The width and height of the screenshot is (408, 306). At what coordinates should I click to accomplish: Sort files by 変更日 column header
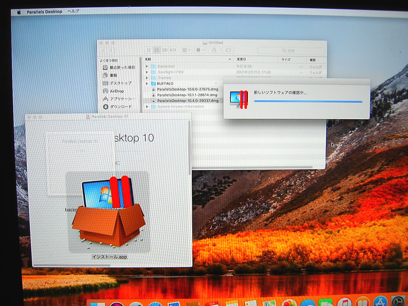pyautogui.click(x=241, y=59)
